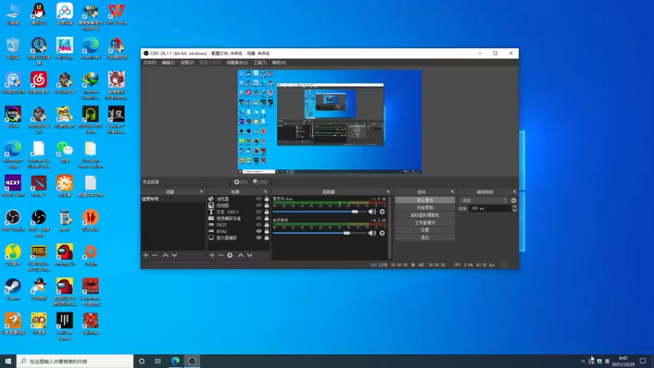Open the Dota 2 desktop shortcut

pyautogui.click(x=38, y=186)
